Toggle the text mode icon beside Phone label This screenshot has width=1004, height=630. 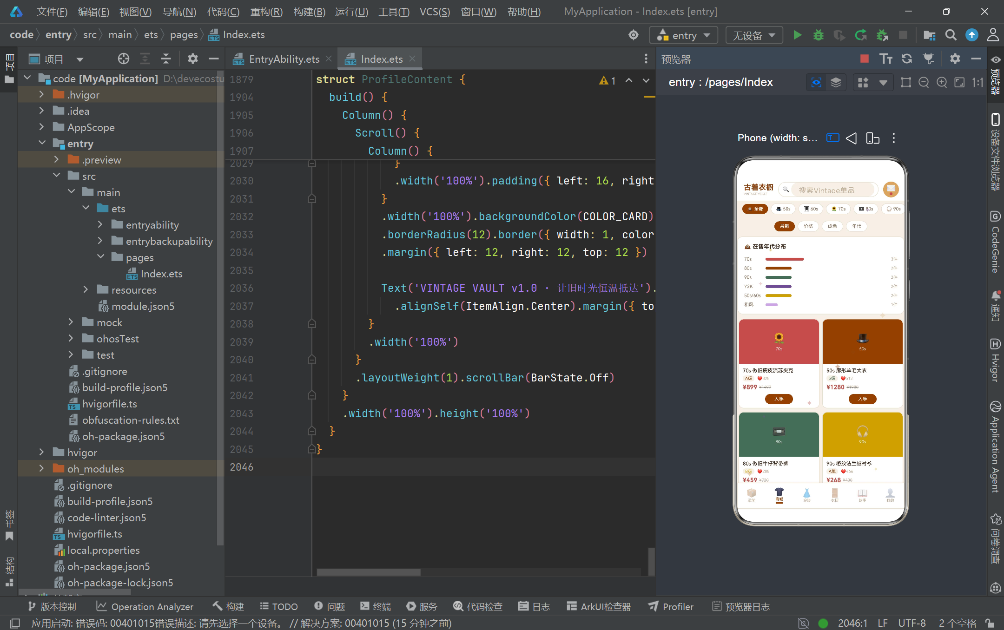832,138
